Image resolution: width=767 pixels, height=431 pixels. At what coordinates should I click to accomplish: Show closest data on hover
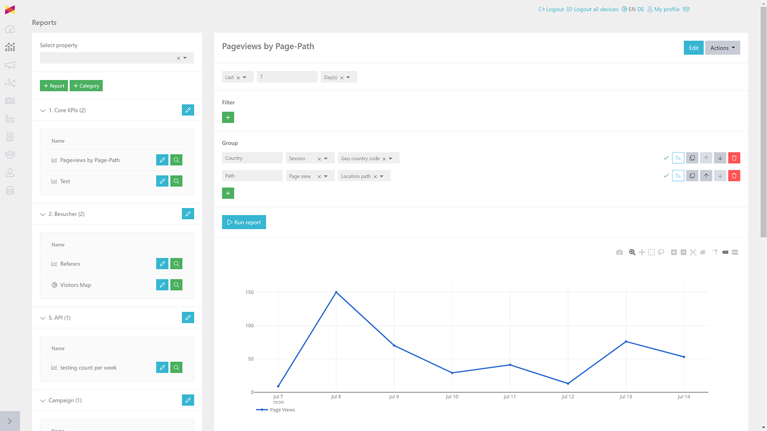click(725, 252)
